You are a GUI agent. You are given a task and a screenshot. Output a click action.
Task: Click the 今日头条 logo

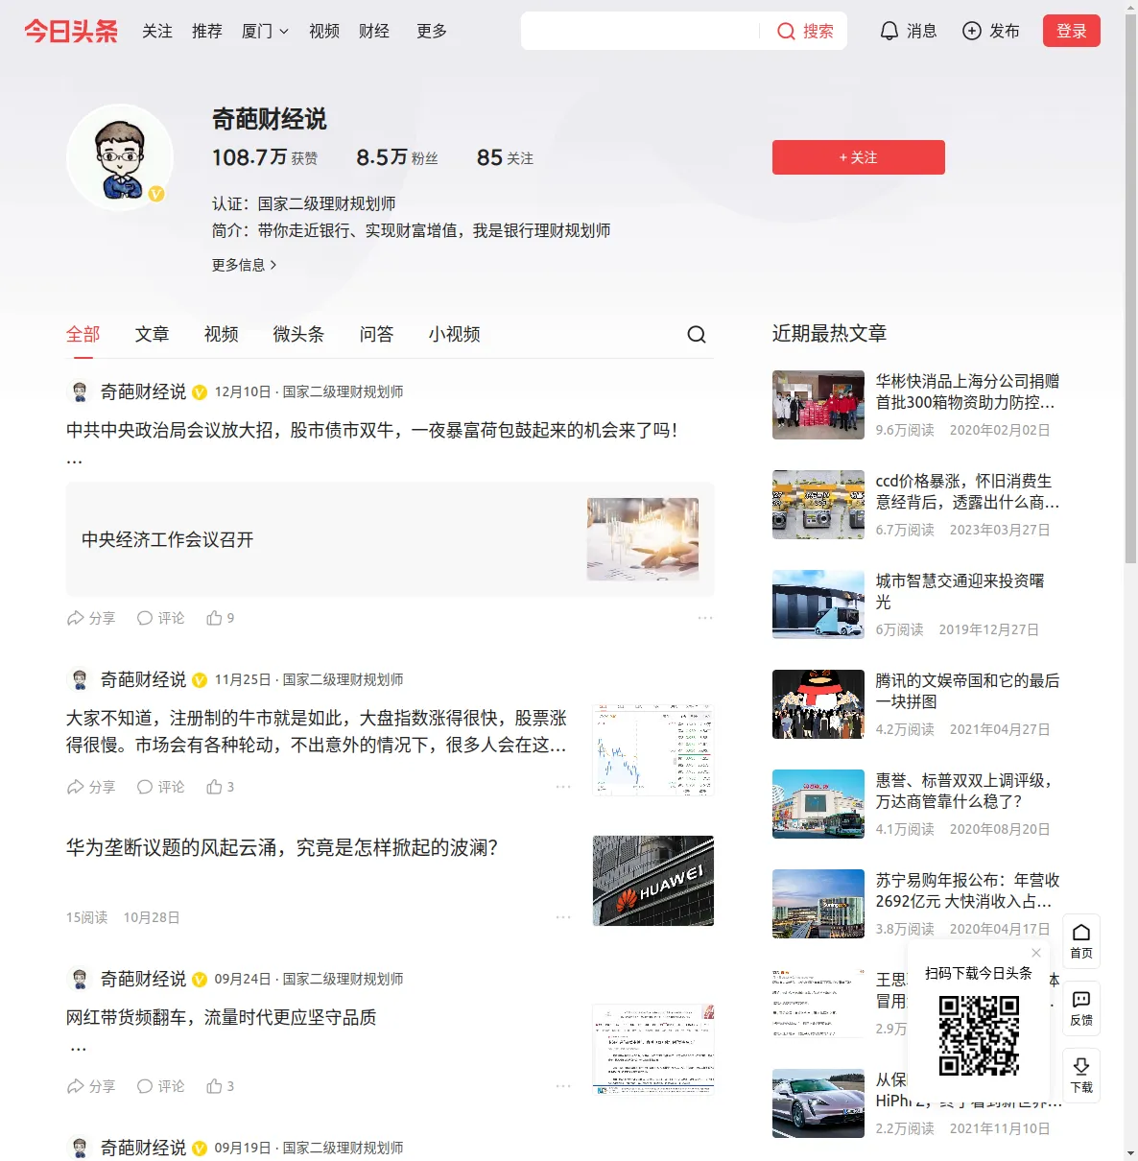coord(71,31)
